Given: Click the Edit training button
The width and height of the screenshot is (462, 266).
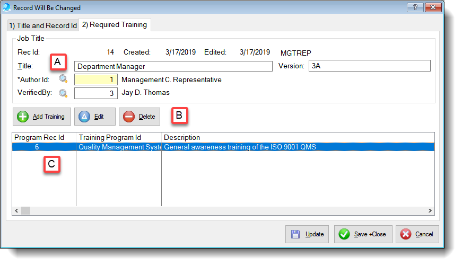Looking at the screenshot, I should pyautogui.click(x=94, y=117).
